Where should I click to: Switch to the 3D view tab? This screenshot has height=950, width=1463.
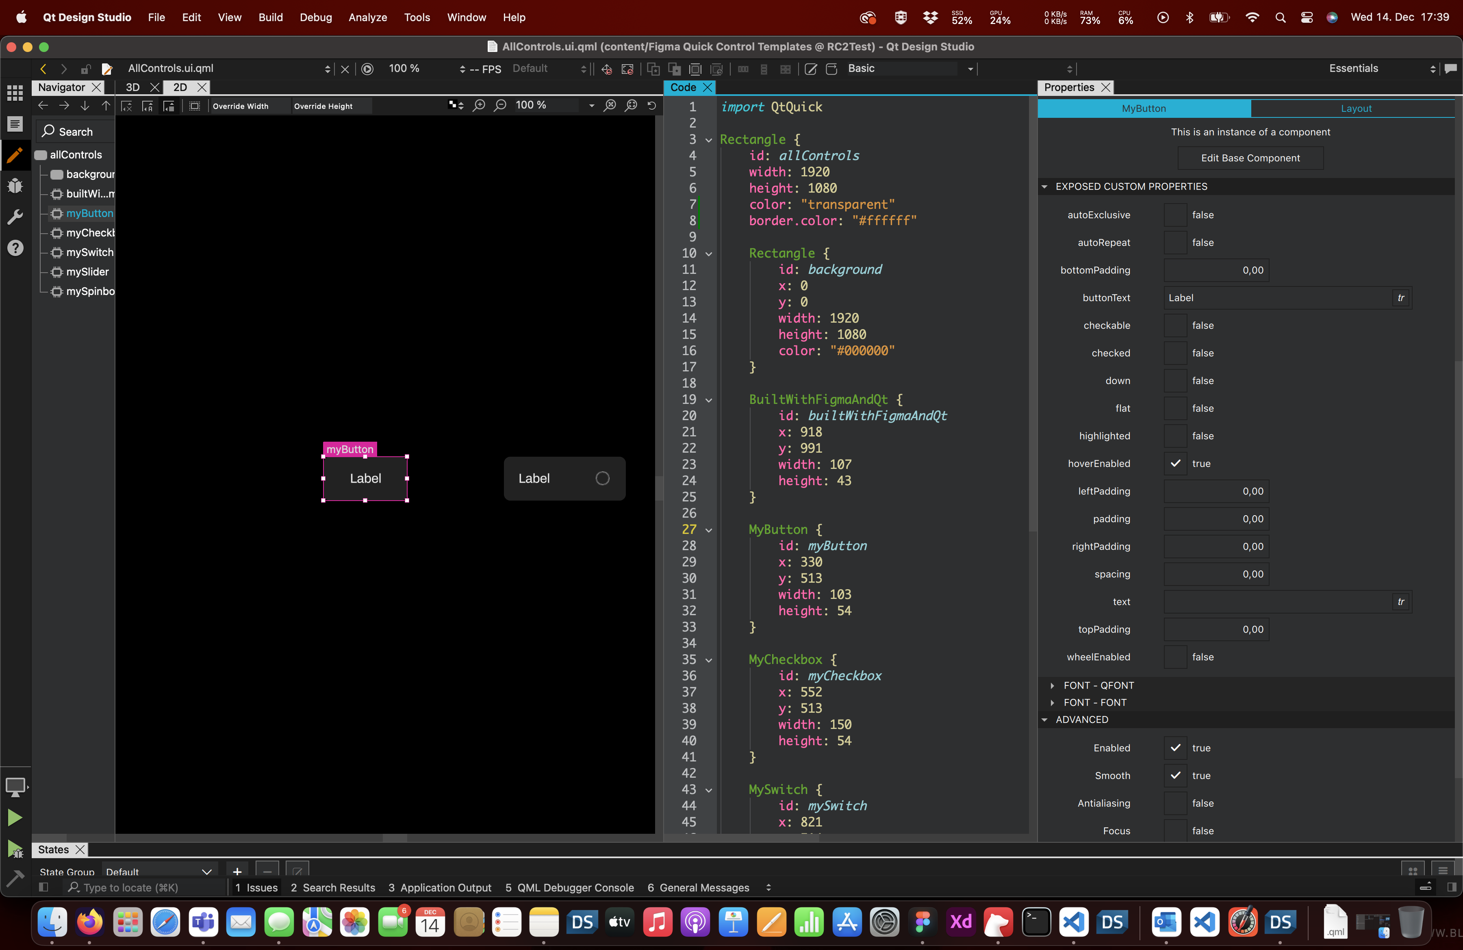(133, 88)
